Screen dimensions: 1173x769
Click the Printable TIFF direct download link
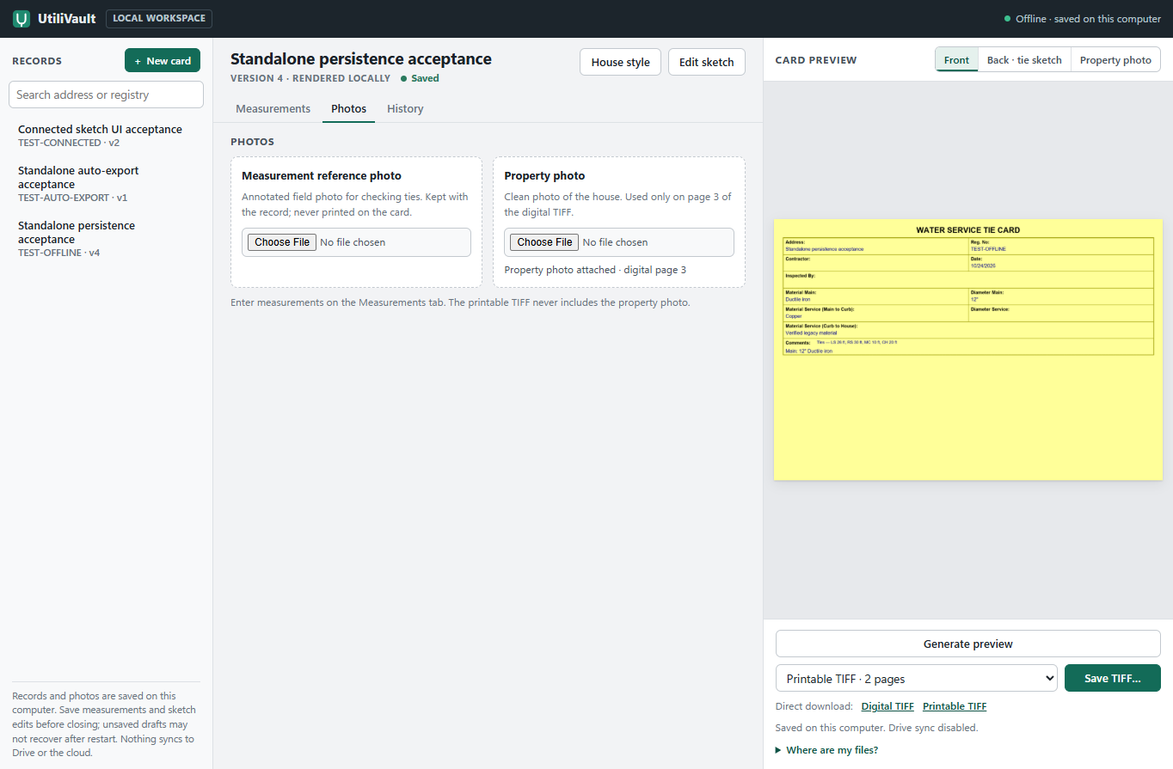tap(955, 706)
